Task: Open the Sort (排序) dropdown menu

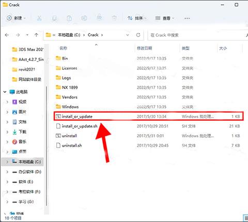Action: (137, 18)
